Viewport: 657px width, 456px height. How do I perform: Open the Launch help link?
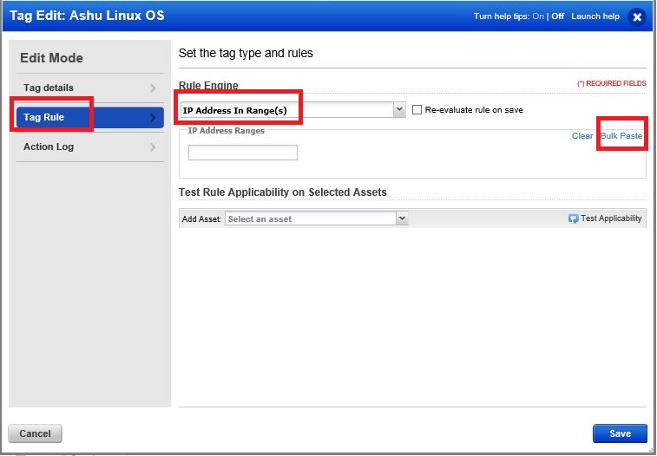(595, 16)
